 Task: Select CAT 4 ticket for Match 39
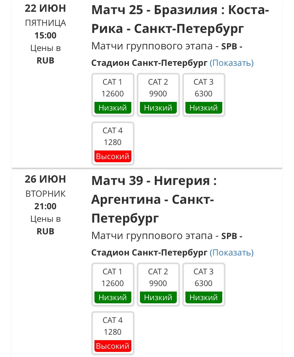point(113,332)
